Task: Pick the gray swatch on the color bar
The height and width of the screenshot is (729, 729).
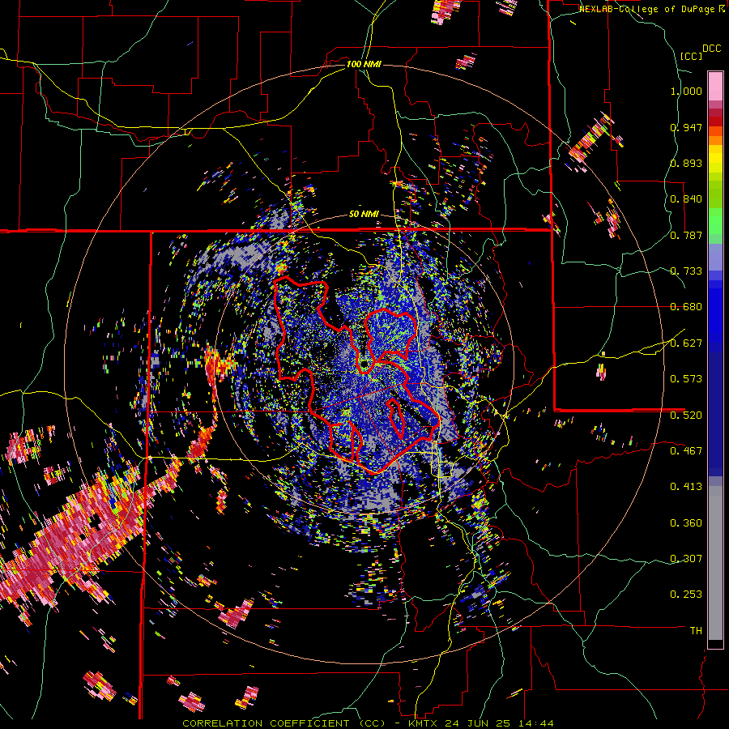Action: pyautogui.click(x=715, y=563)
